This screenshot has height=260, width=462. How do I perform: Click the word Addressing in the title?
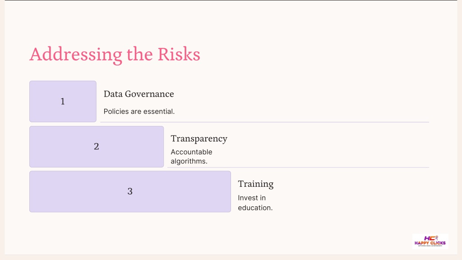[76, 55]
